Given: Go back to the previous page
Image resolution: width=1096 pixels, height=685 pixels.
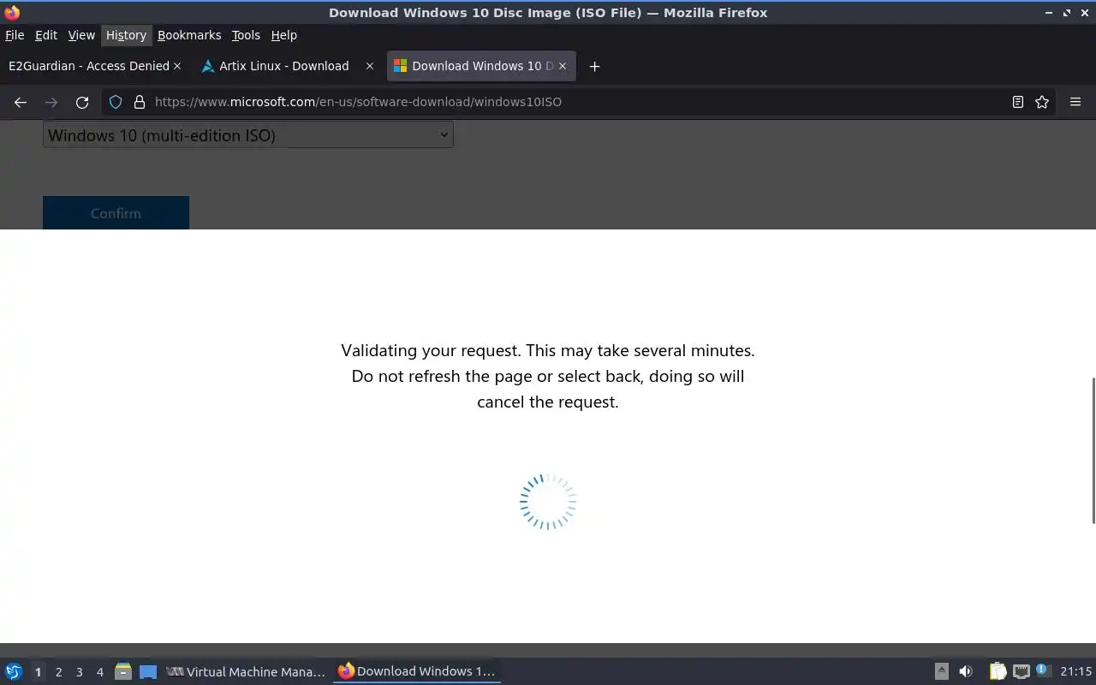Looking at the screenshot, I should (21, 102).
